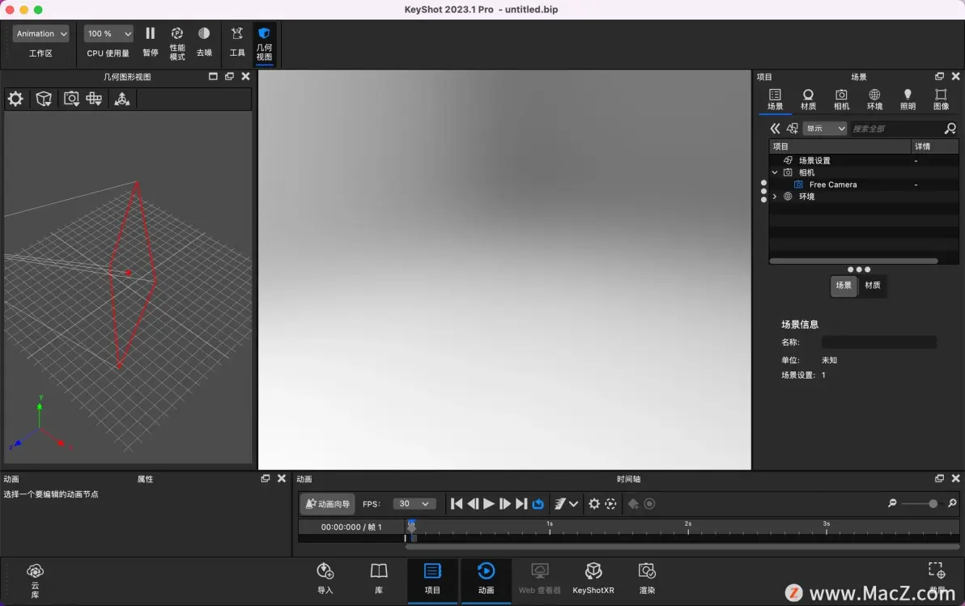Open the FPS 30 dropdown
The width and height of the screenshot is (965, 606).
[414, 504]
